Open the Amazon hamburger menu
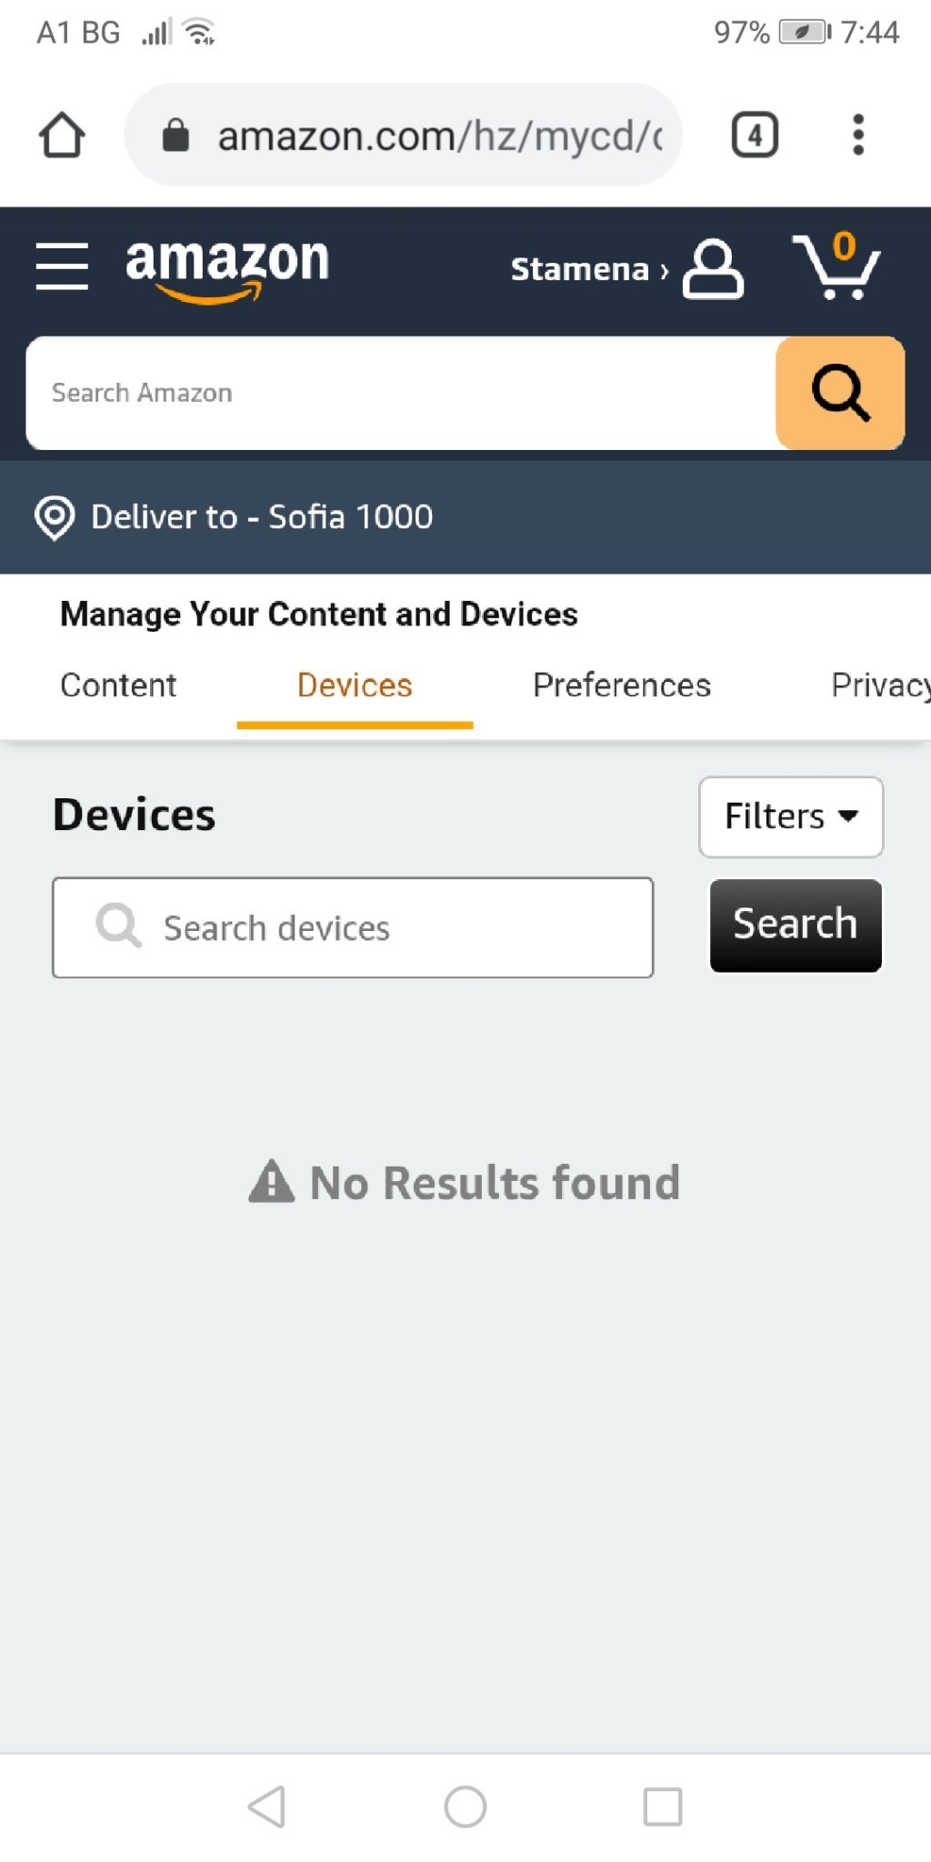The height and width of the screenshot is (1862, 931). point(62,266)
